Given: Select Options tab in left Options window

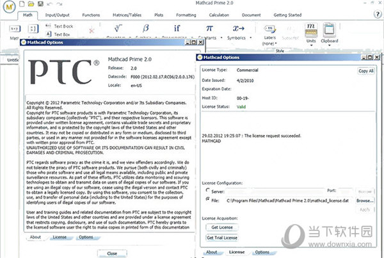Looking at the screenshot, I should pos(86,237).
